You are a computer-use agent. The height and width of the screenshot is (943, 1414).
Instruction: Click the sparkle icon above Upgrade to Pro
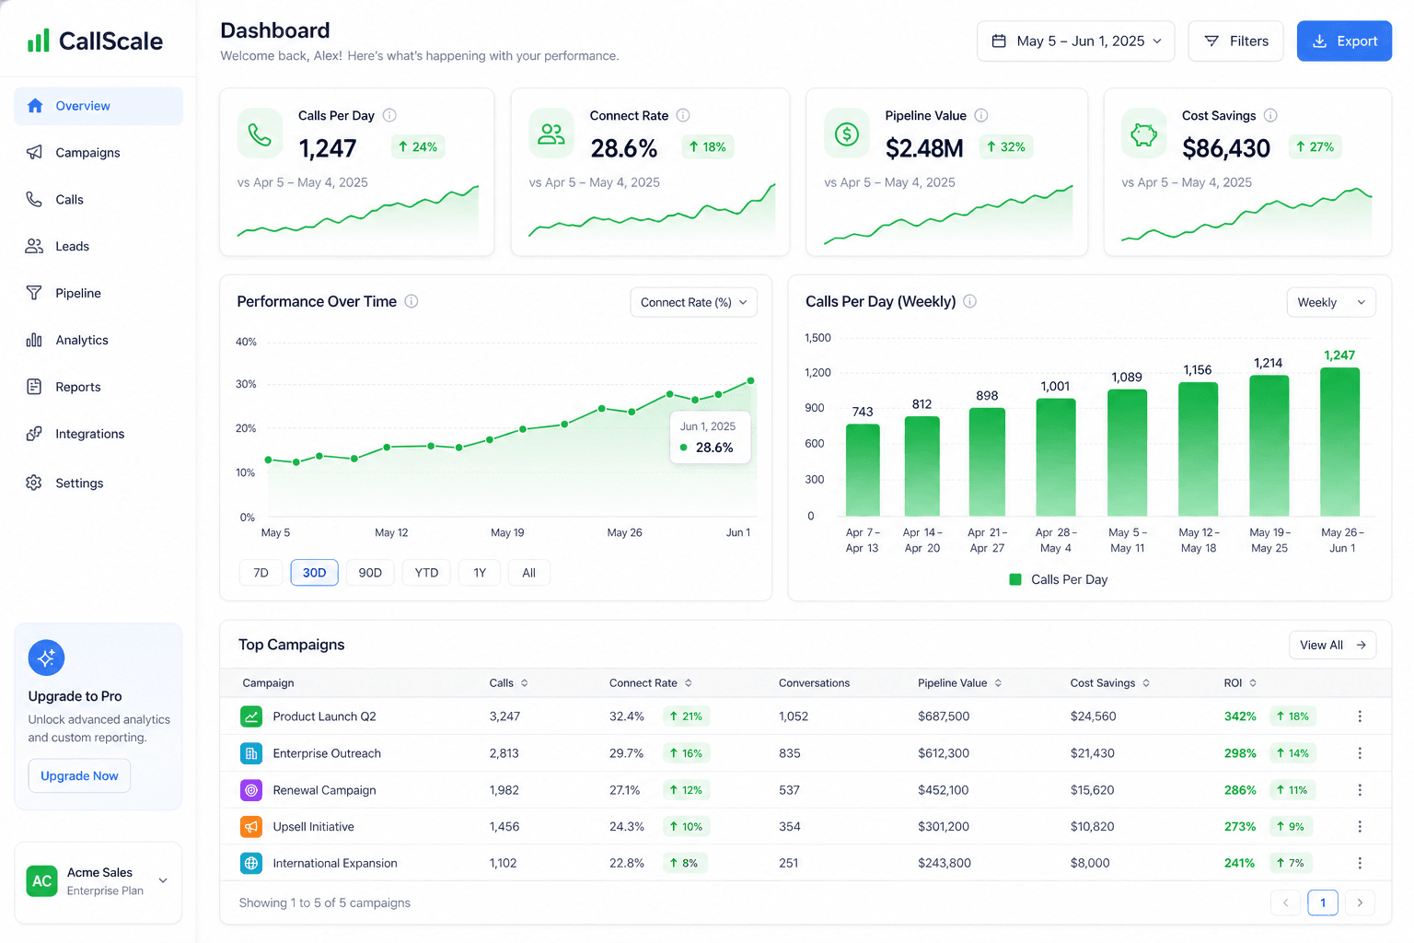(x=46, y=658)
